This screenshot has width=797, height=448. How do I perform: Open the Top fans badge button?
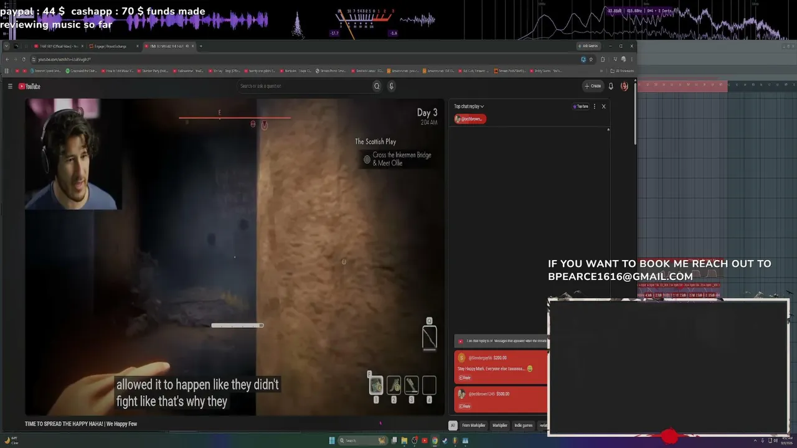(580, 106)
